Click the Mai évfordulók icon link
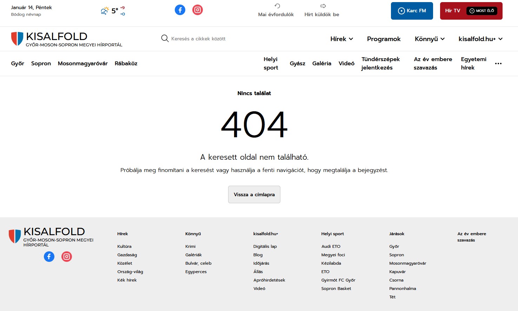This screenshot has height=311, width=518. (276, 10)
